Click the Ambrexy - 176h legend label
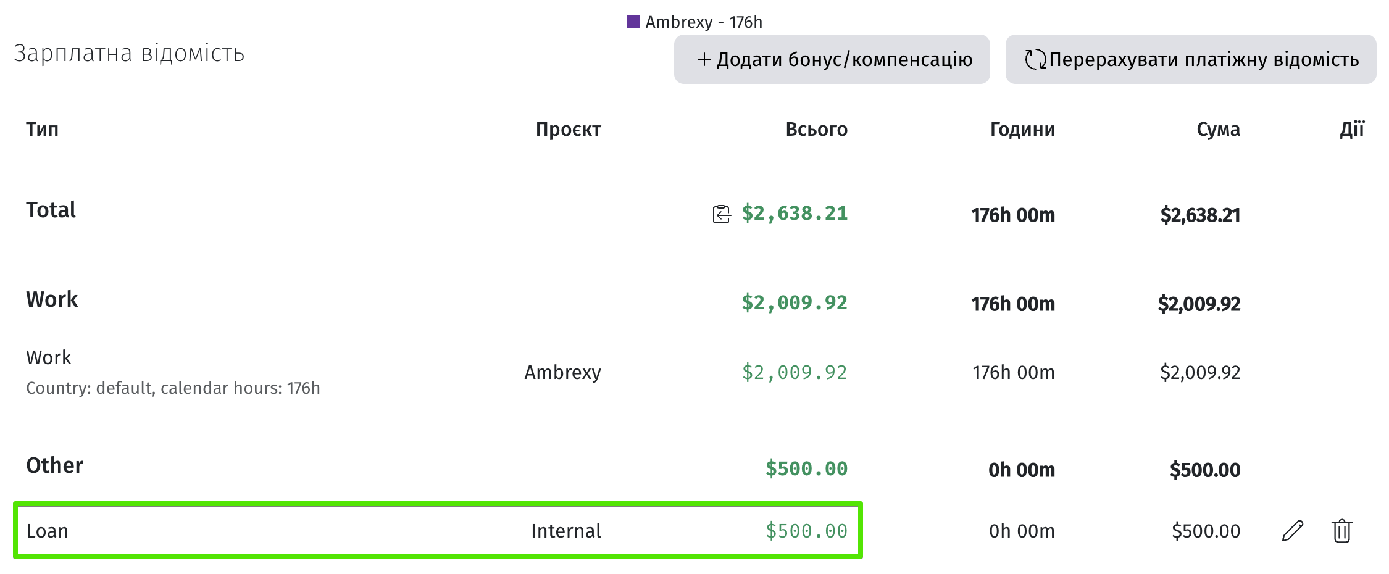 coord(704,22)
